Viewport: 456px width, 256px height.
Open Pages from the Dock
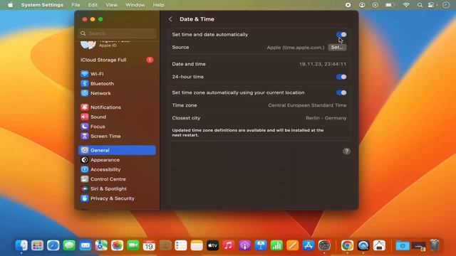pos(293,245)
